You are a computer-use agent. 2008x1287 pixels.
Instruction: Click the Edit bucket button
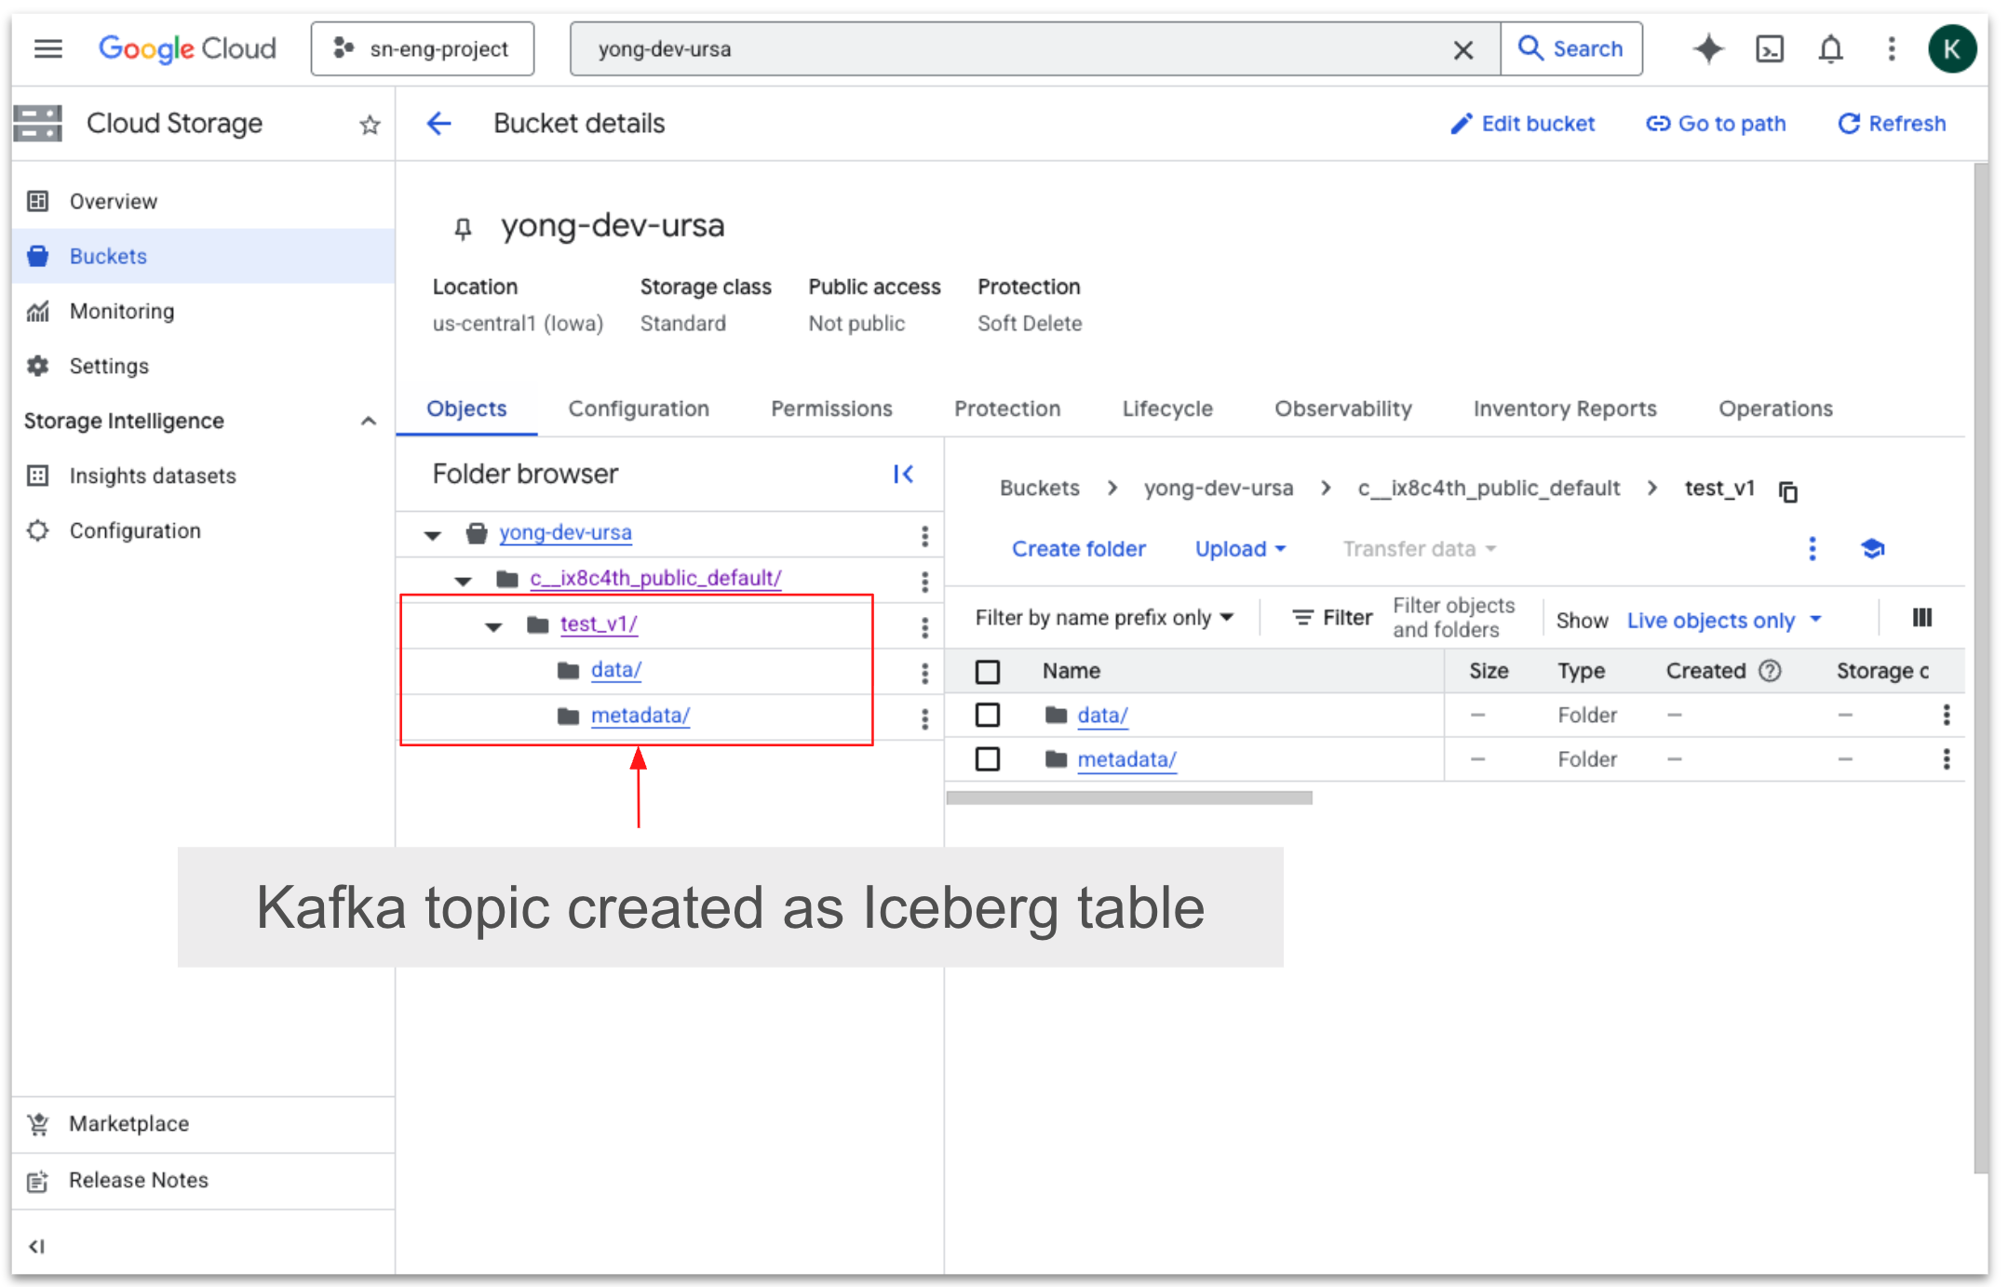click(x=1523, y=124)
